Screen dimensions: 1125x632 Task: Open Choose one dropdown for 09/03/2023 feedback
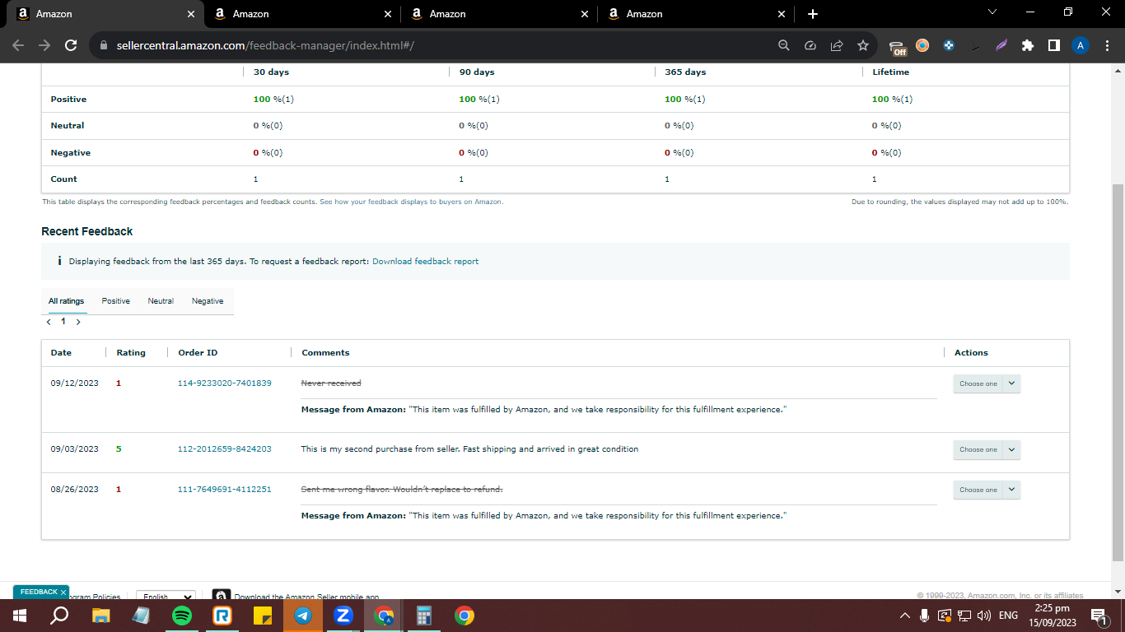click(987, 449)
